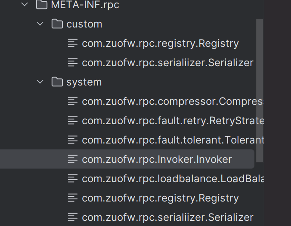Collapse the META-INF.rpc folder chevron
The width and height of the screenshot is (291, 226).
[25, 4]
